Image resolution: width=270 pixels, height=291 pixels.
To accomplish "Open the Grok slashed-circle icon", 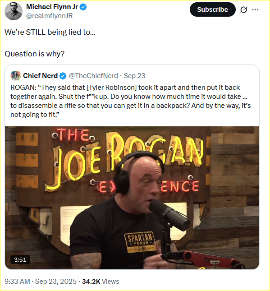I will tap(243, 9).
